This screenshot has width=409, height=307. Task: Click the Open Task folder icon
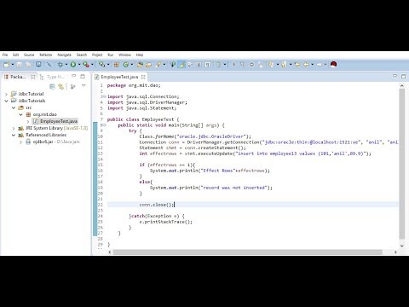point(148,65)
